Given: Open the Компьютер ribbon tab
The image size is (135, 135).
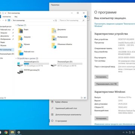Looking at the screenshot, I should click(7, 16).
